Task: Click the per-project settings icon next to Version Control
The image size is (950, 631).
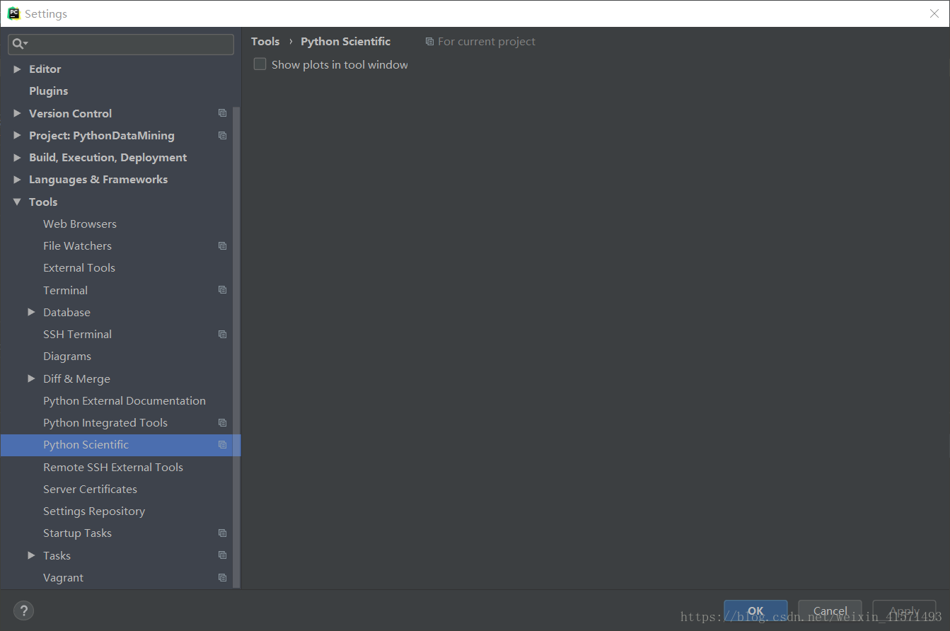Action: [x=222, y=112]
